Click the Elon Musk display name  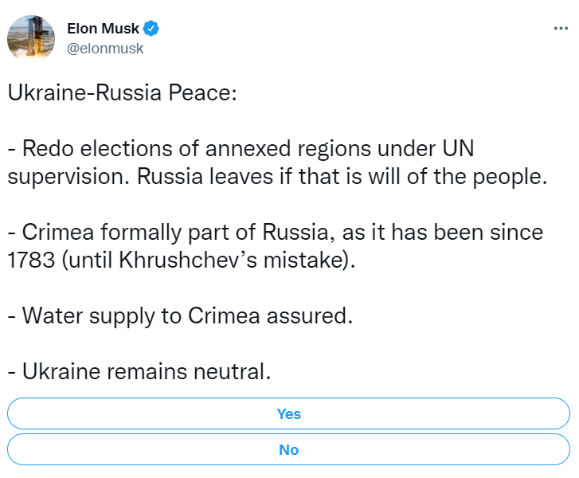point(103,29)
